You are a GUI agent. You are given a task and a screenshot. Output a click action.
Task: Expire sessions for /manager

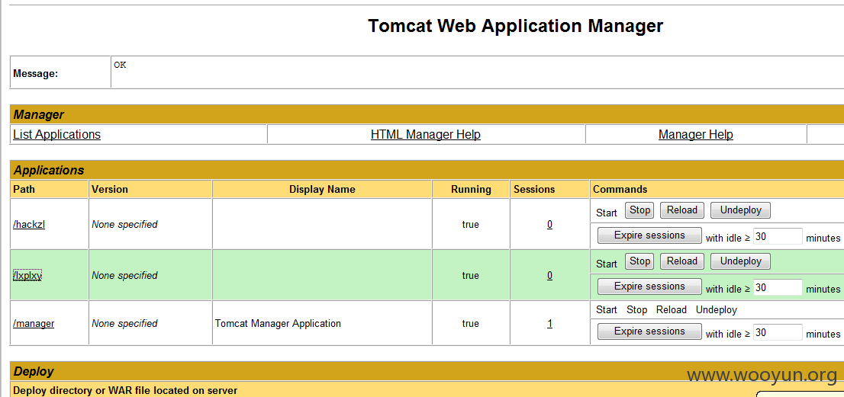coord(649,331)
